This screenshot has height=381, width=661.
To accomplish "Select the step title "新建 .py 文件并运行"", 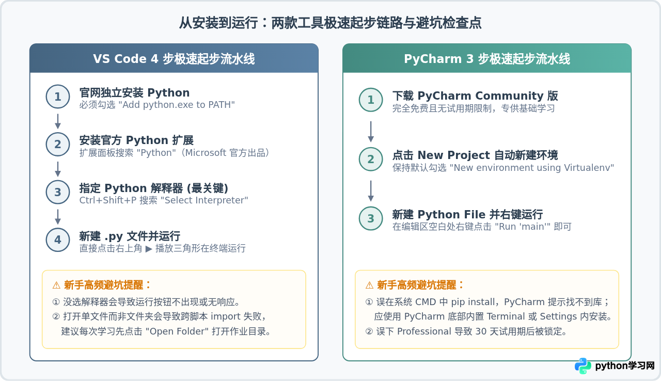I will 130,236.
